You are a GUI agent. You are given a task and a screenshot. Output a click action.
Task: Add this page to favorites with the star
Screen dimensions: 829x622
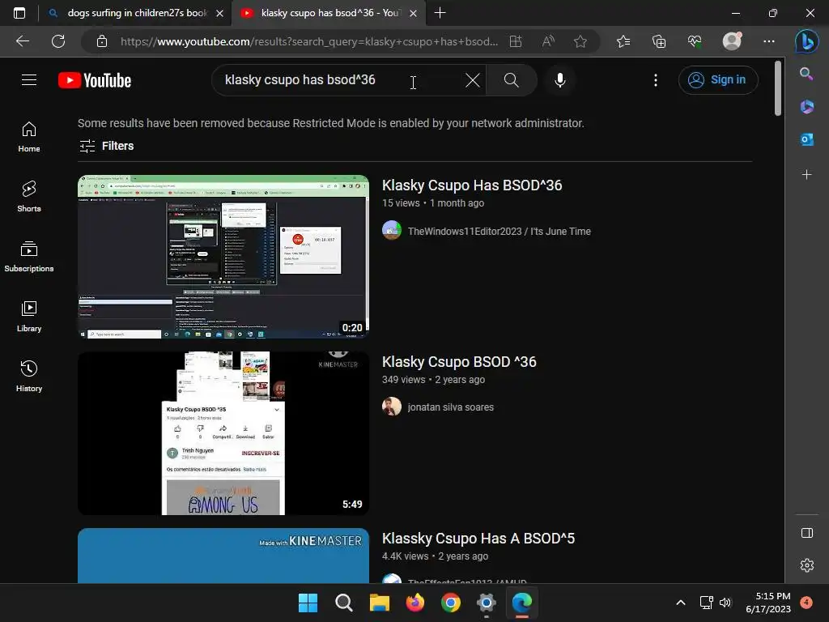pyautogui.click(x=580, y=41)
